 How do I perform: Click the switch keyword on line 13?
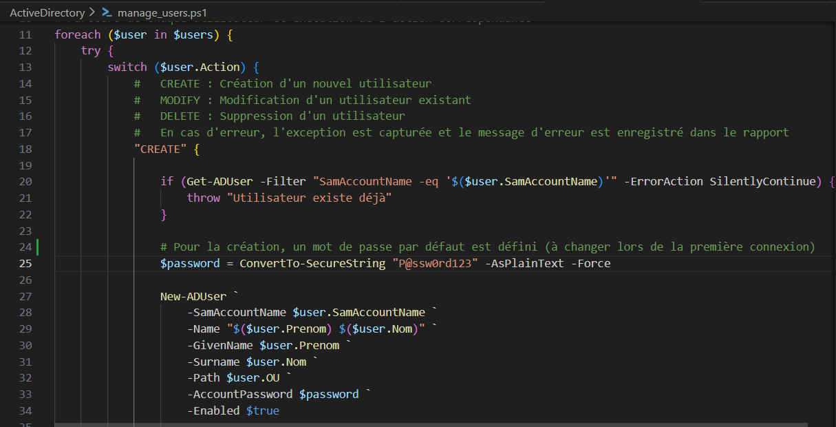tap(127, 67)
